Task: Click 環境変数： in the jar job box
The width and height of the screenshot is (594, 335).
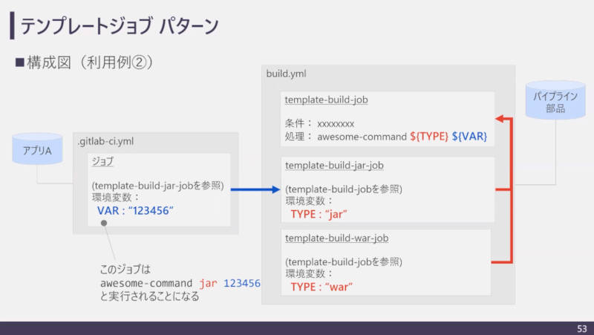Action: point(309,201)
